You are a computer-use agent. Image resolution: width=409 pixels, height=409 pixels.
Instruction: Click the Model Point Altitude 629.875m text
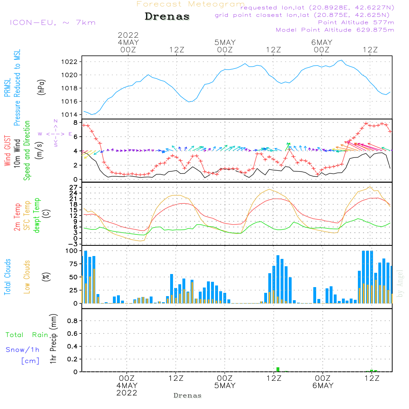tap(335, 30)
